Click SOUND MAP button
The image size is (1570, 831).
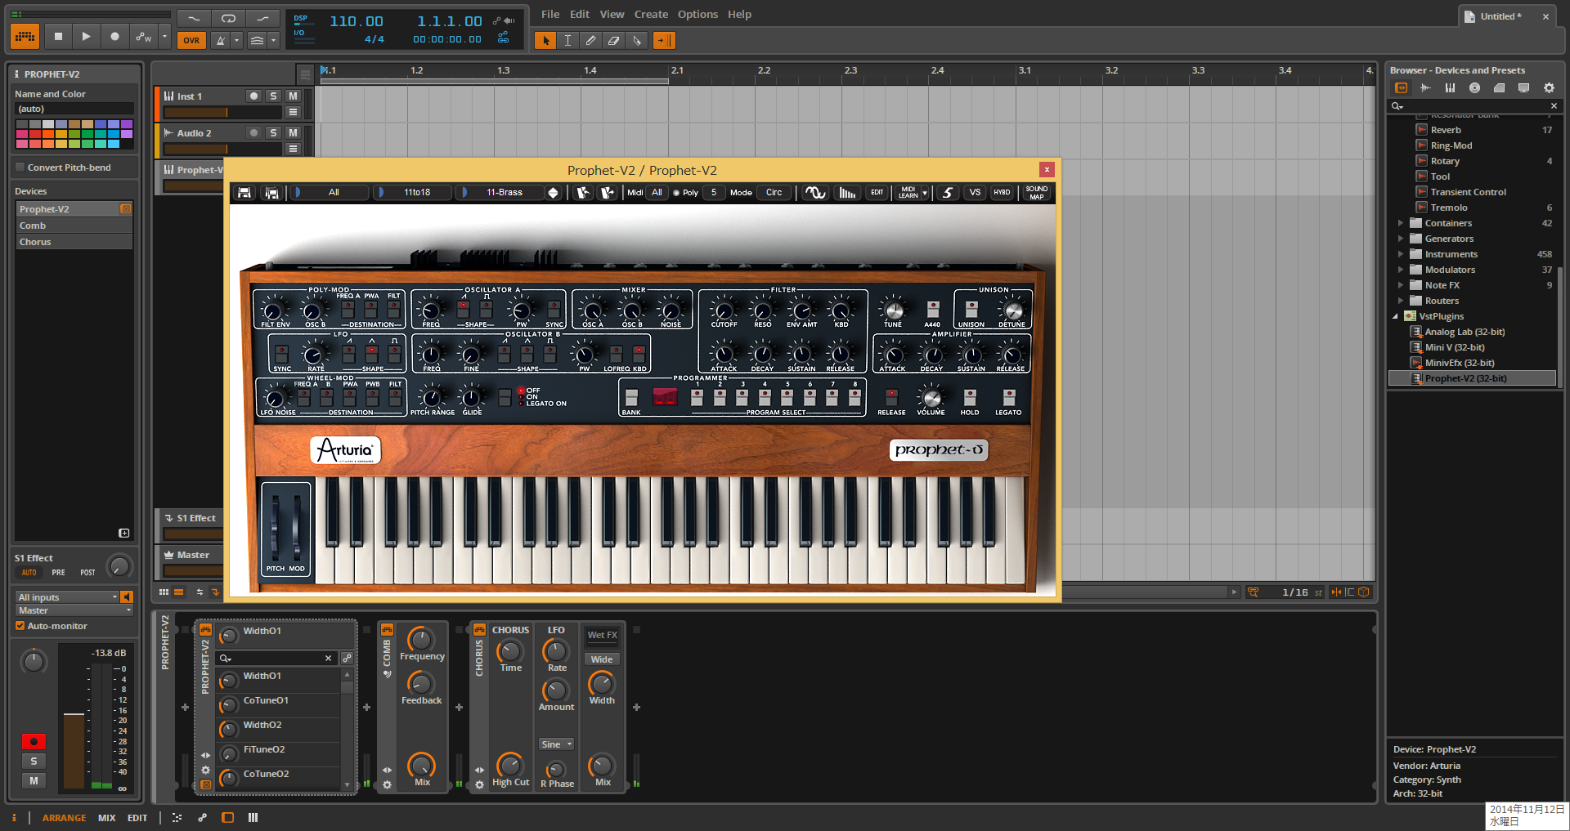point(1036,193)
